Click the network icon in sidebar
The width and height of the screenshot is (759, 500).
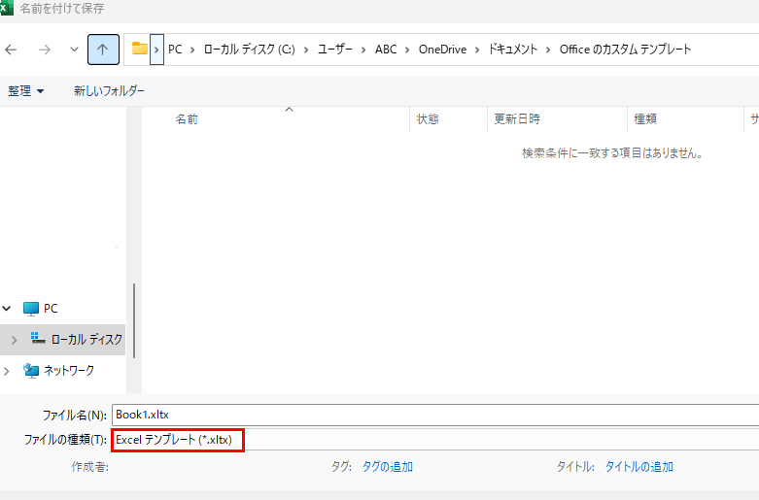[31, 370]
